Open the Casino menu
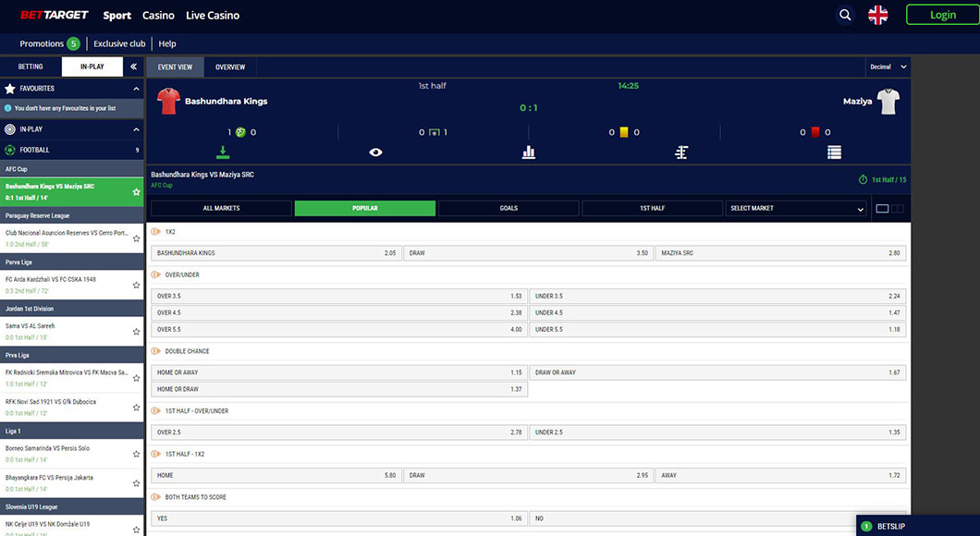 [x=158, y=16]
